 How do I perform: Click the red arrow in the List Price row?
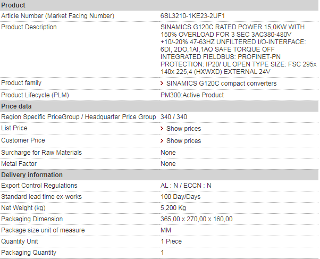tap(162, 129)
